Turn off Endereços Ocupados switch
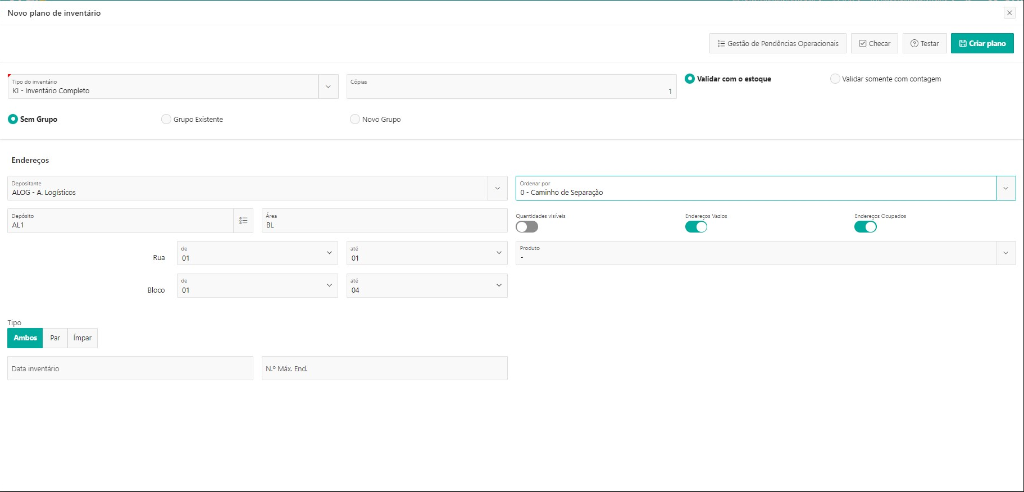Viewport: 1024px width, 492px height. click(865, 227)
